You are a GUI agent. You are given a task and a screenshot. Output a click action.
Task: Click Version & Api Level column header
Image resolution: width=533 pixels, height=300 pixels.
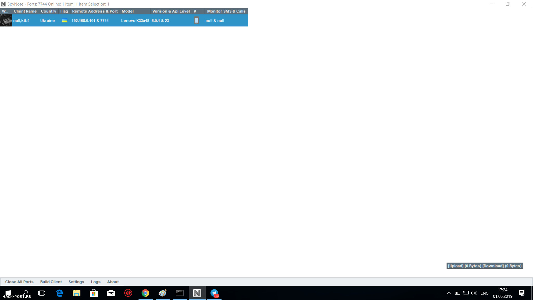point(171,11)
